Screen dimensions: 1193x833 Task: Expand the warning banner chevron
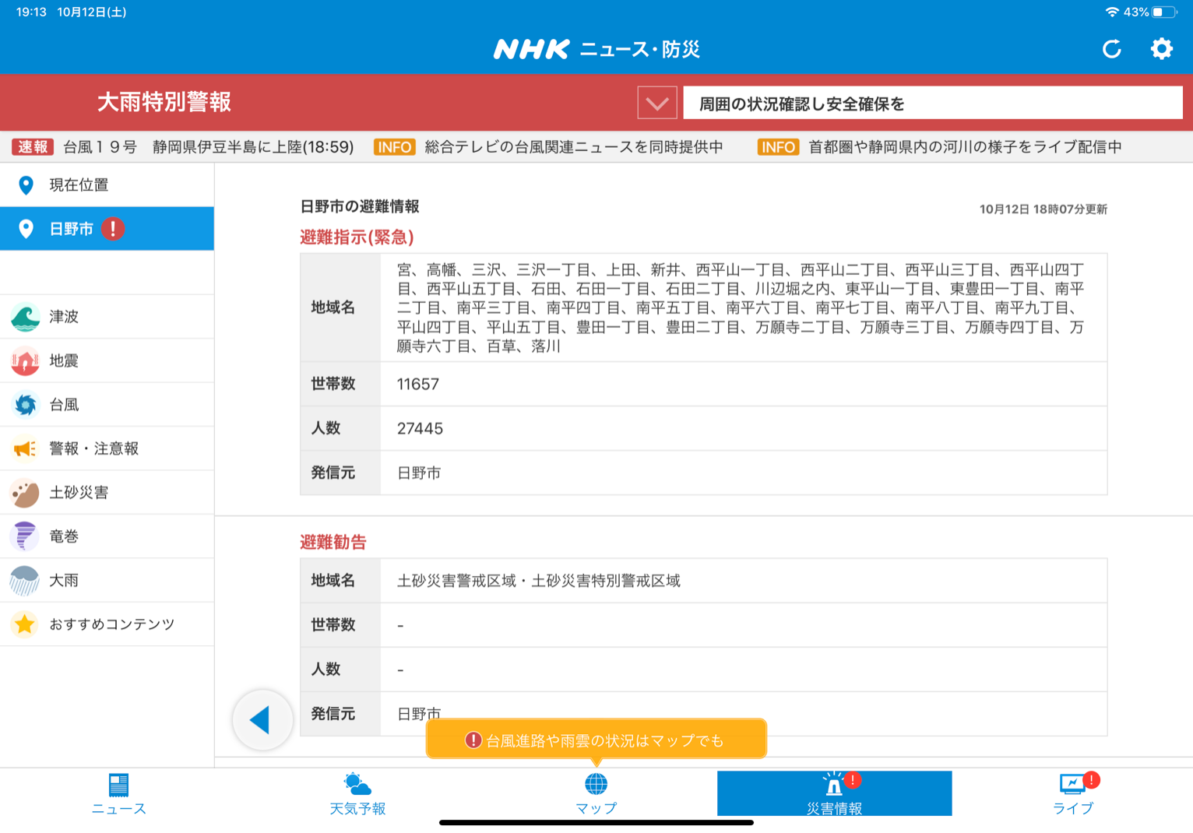click(656, 103)
